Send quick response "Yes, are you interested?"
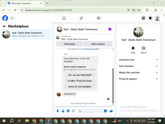Image resolution: width=165 pixels, height=124 pixels. (x=80, y=75)
